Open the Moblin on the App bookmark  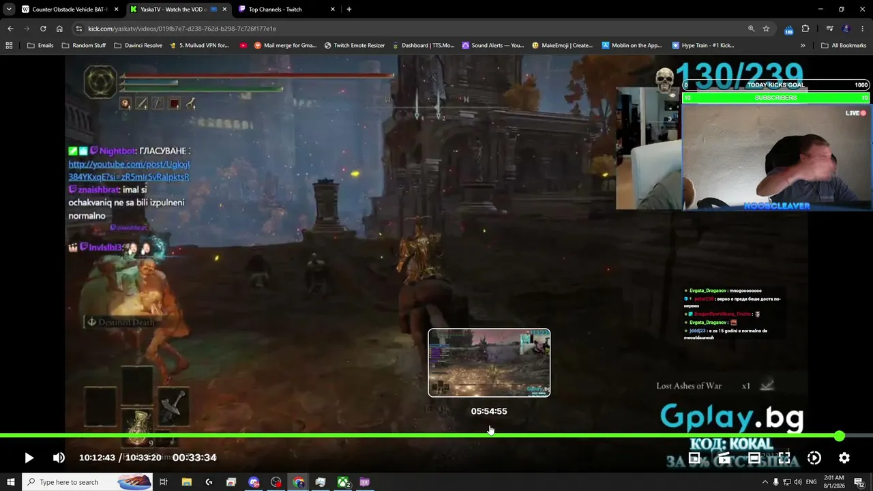pyautogui.click(x=632, y=46)
